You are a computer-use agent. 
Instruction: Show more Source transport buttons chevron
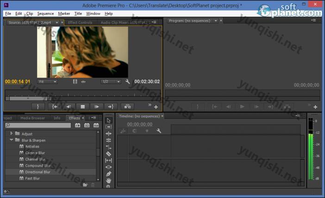point(150,105)
